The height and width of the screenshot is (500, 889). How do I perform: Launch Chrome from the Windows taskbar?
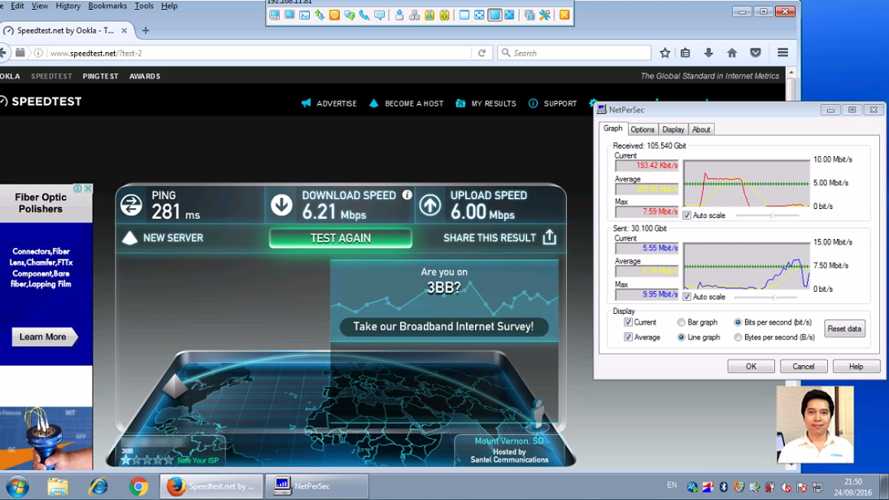point(138,487)
